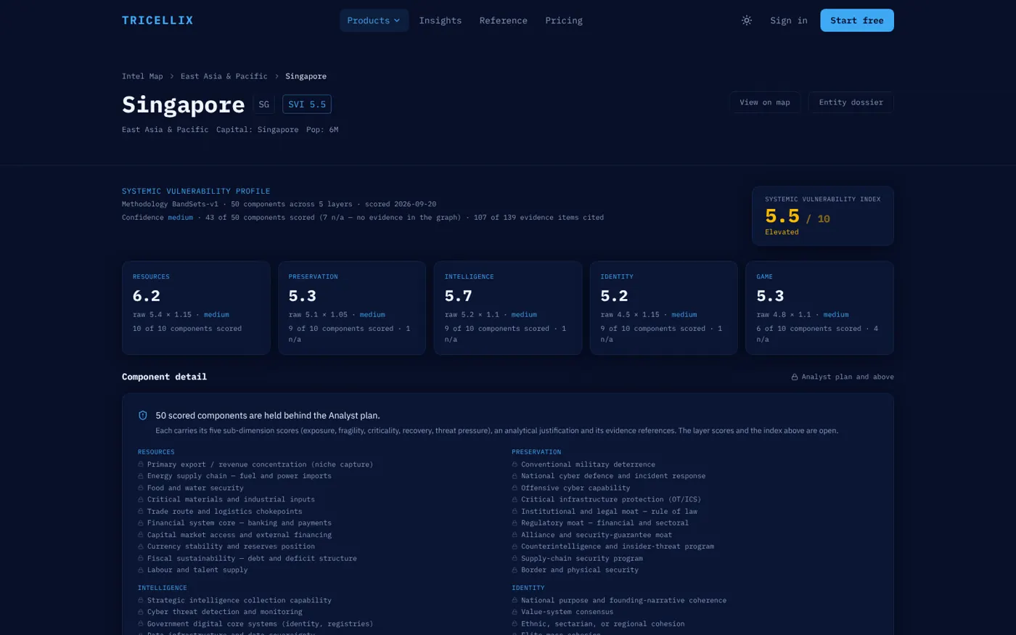Click the Start free button
This screenshot has width=1016, height=635.
tap(857, 20)
